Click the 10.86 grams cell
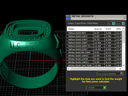 99,65
